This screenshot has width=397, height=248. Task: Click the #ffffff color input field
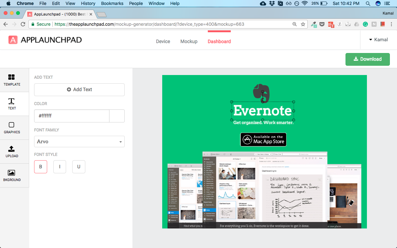click(x=72, y=116)
